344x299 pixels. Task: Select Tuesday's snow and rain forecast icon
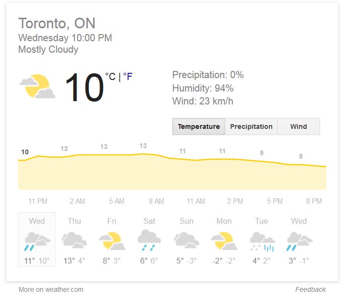(262, 241)
